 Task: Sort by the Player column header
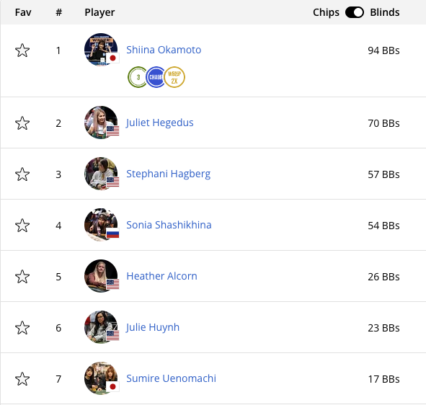(x=99, y=12)
